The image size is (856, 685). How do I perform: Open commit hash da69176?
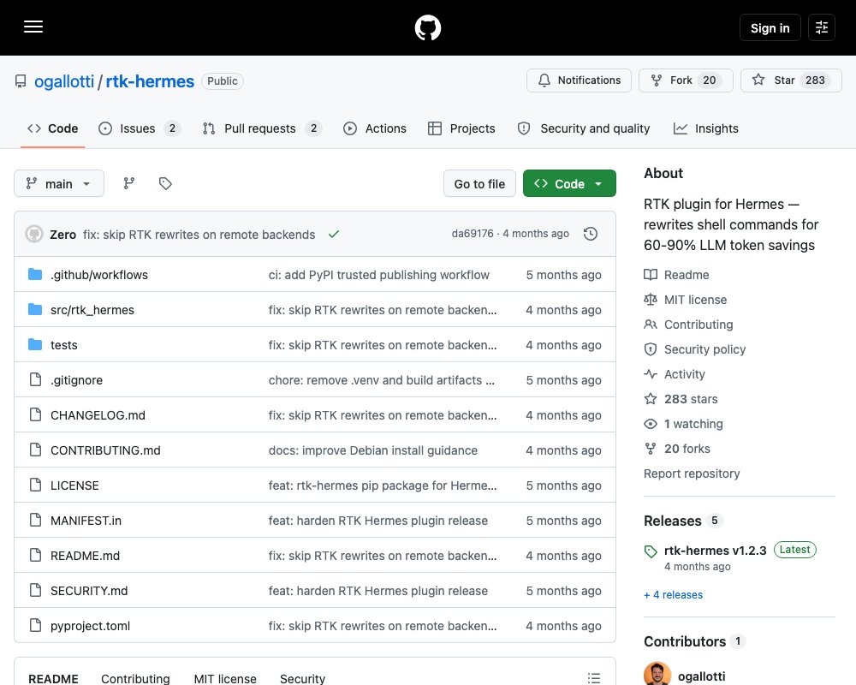point(473,233)
